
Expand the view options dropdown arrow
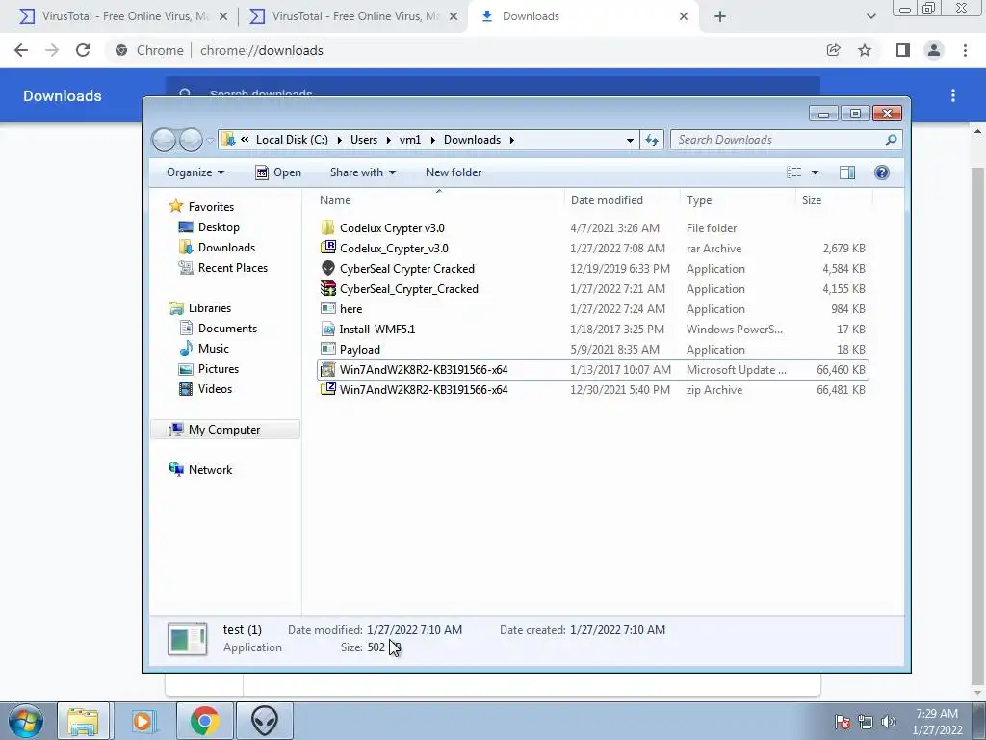pyautogui.click(x=815, y=172)
